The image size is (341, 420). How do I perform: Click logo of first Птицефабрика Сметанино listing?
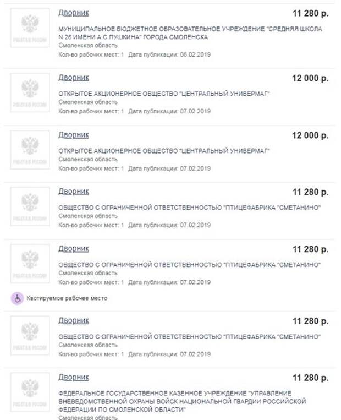coord(30,206)
